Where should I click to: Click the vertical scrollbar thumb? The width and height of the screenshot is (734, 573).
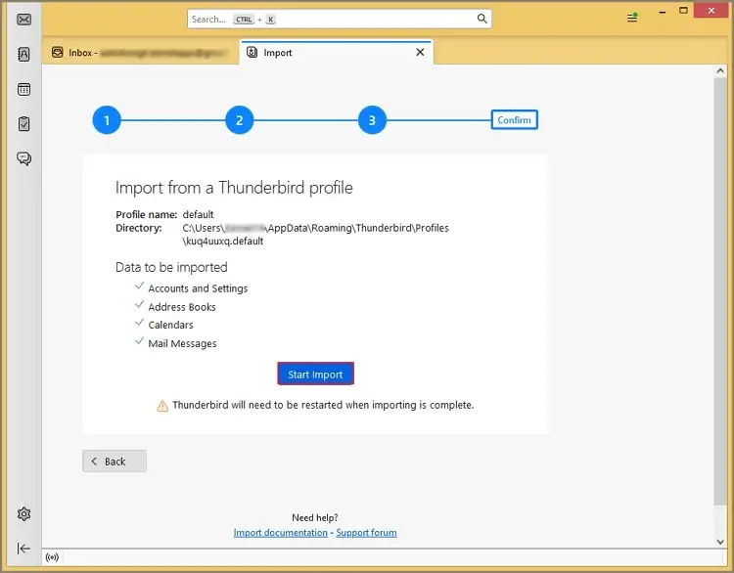point(720,290)
